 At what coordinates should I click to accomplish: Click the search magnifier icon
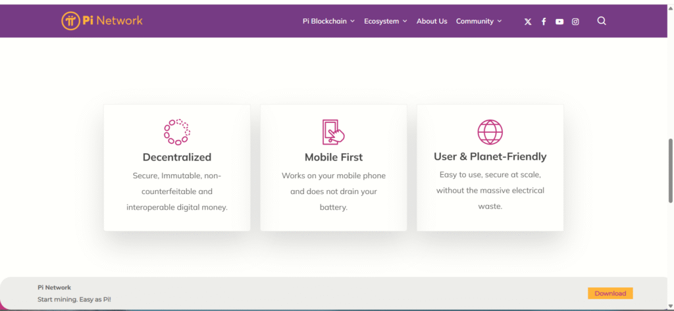[x=602, y=21]
